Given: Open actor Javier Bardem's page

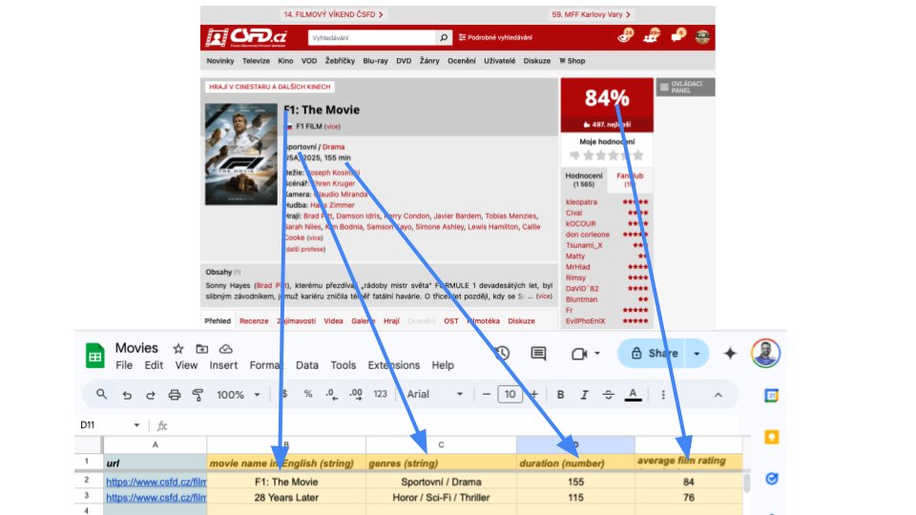Looking at the screenshot, I should coord(457,216).
